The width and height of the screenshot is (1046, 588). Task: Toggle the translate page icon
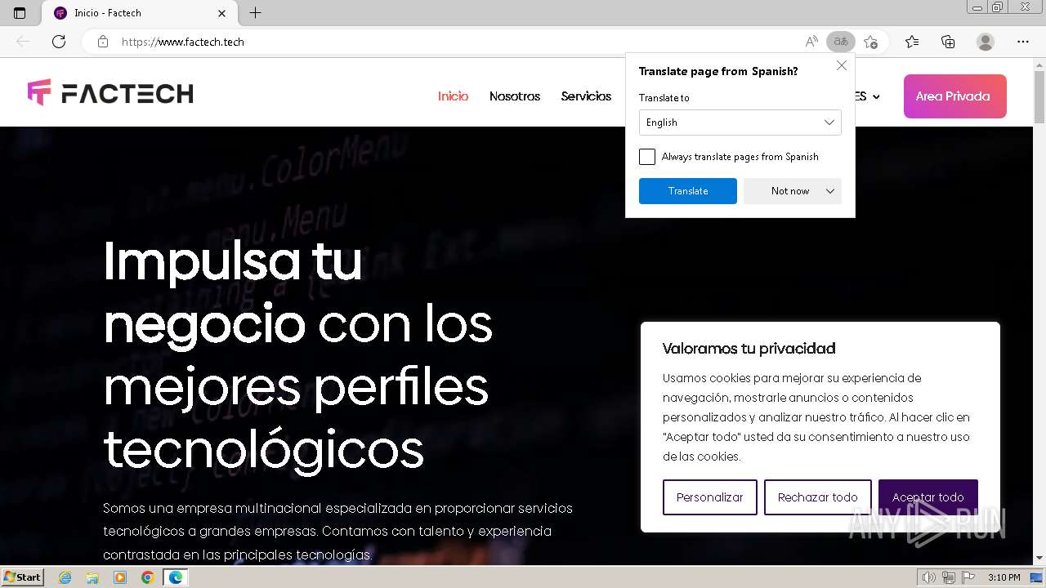coord(841,42)
